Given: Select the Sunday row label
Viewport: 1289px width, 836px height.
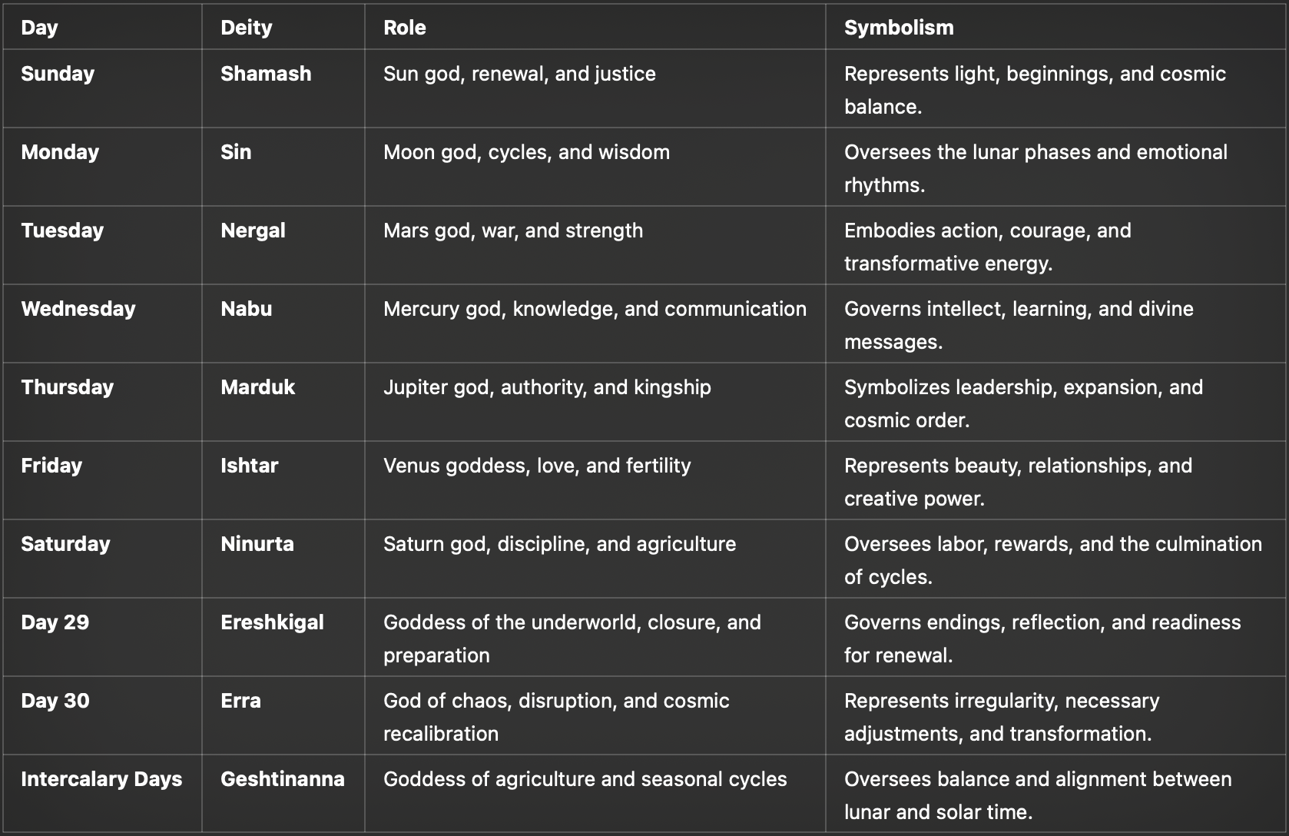Looking at the screenshot, I should [x=58, y=74].
